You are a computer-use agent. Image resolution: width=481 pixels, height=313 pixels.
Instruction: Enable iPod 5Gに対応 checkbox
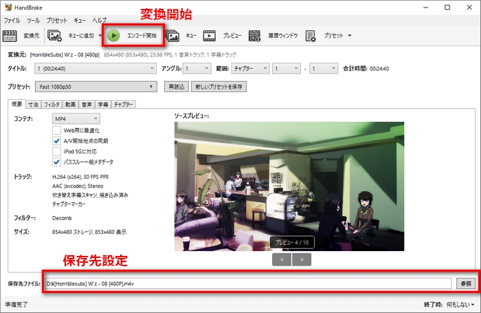tap(56, 151)
